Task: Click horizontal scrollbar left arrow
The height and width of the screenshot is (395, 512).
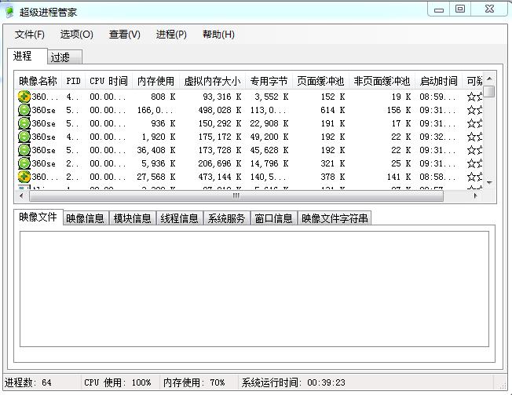Action: tap(21, 196)
